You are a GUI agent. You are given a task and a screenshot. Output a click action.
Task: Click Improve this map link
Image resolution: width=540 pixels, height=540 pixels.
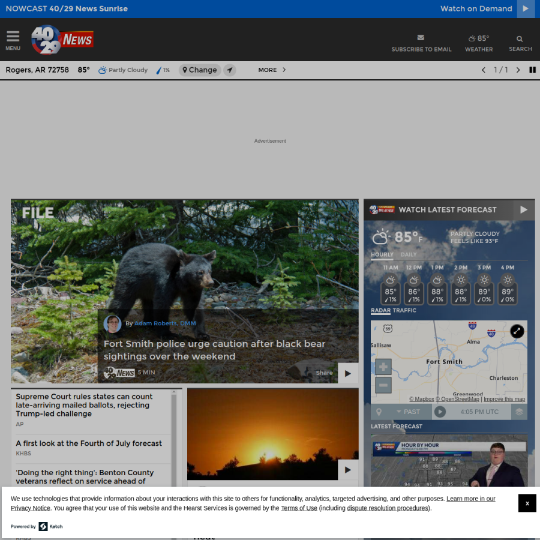[504, 399]
